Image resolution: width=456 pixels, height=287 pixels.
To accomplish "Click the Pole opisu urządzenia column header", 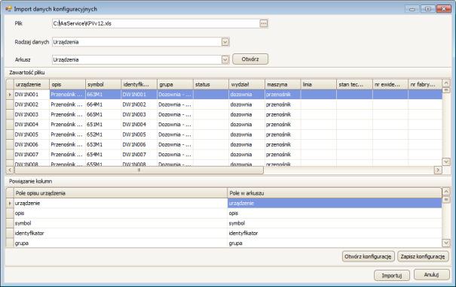I will (121, 193).
